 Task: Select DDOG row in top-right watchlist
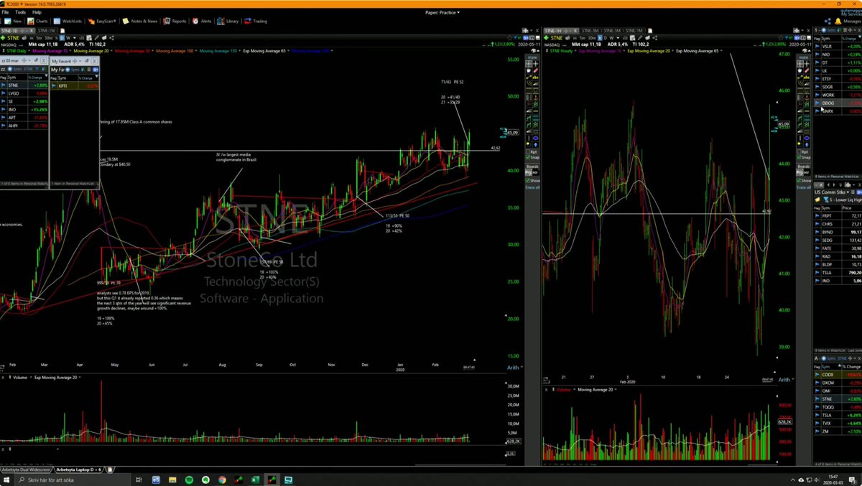[838, 103]
